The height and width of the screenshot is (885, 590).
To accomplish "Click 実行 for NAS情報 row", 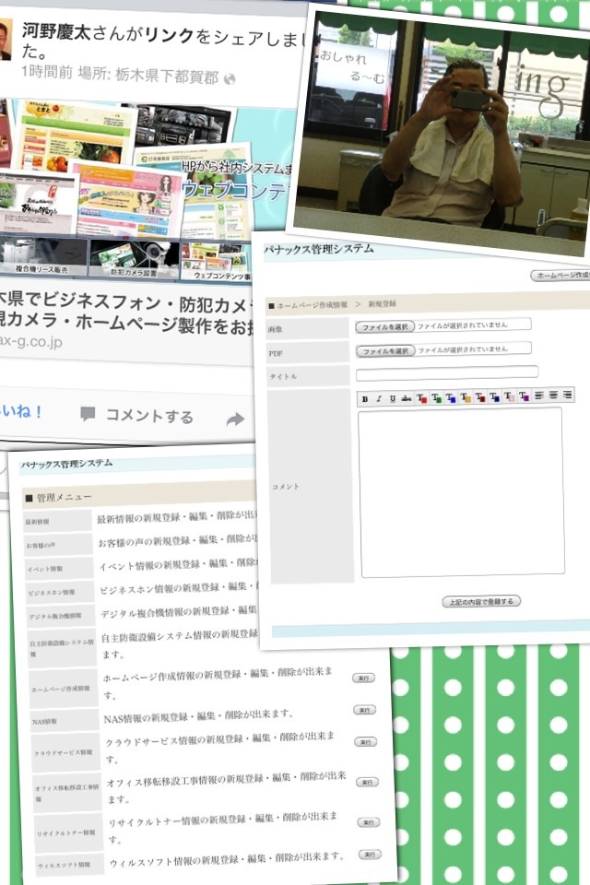I will point(364,710).
